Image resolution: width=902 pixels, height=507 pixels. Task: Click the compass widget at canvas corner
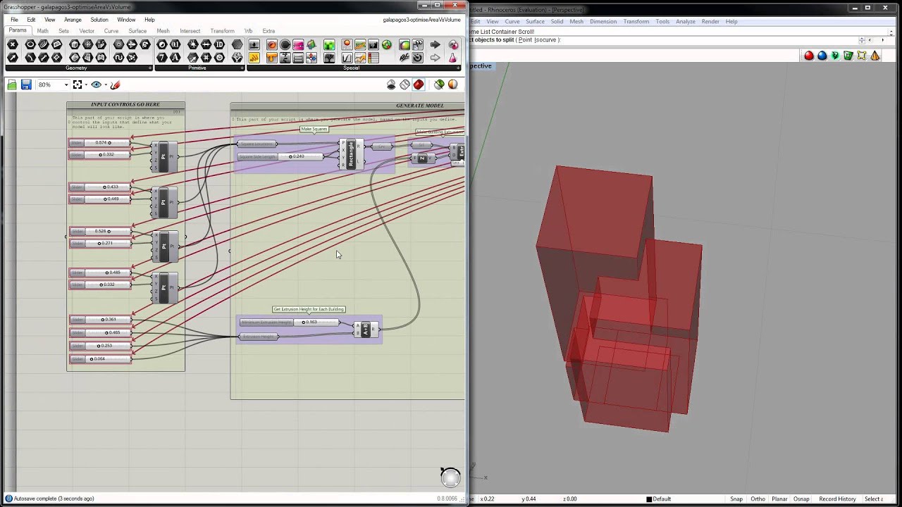point(450,477)
